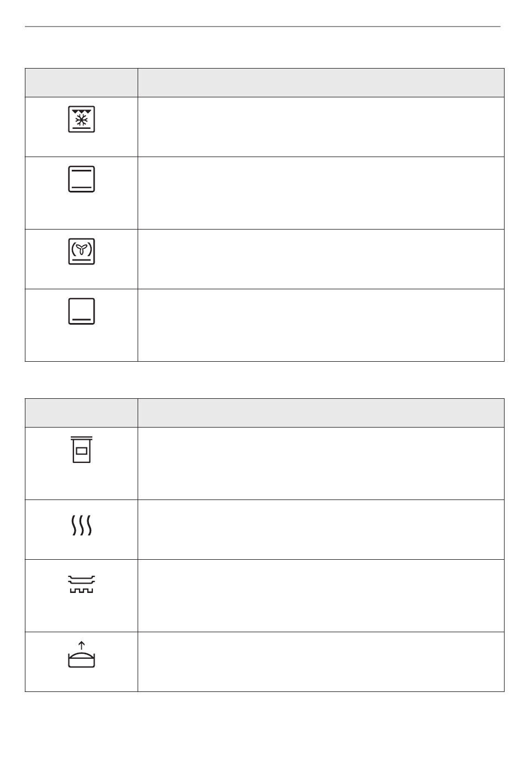This screenshot has width=525, height=760.
Task: Select the bottom heat only oven icon
Action: pos(82,311)
